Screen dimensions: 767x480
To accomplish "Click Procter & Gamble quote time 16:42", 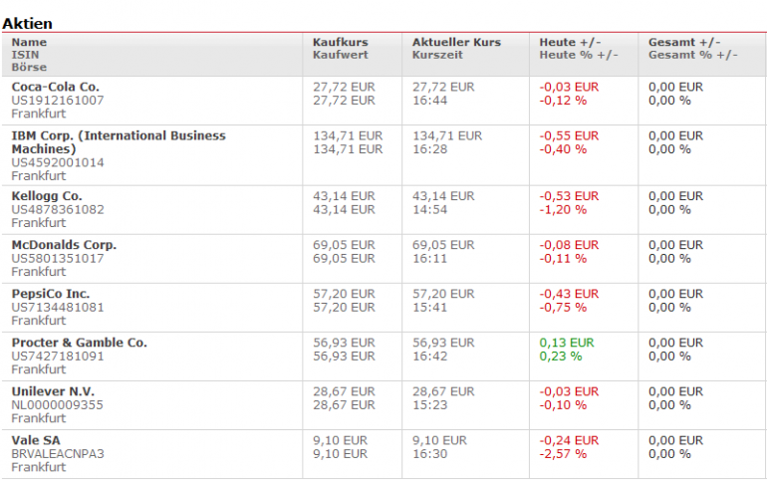I will coord(429,357).
